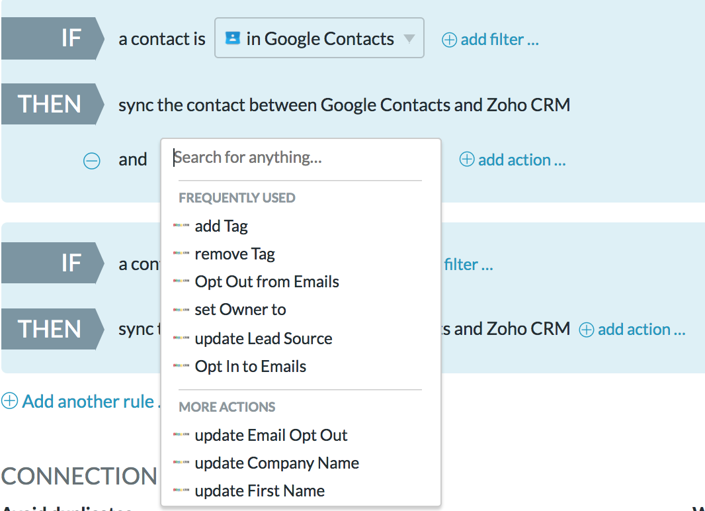Click 'add action ...' in the second rule
This screenshot has height=511, width=705.
tap(642, 329)
